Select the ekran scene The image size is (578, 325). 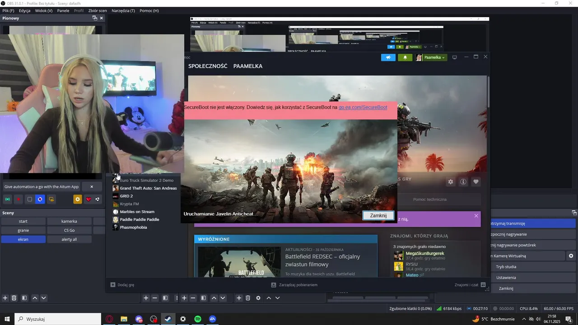[x=23, y=239]
